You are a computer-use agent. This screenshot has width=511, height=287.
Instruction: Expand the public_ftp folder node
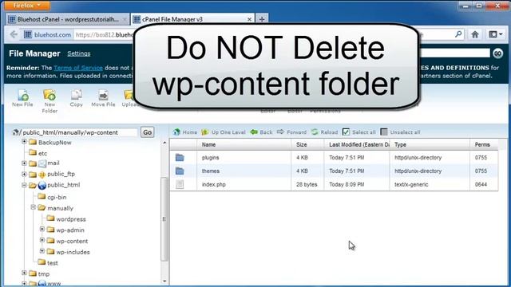pos(24,174)
